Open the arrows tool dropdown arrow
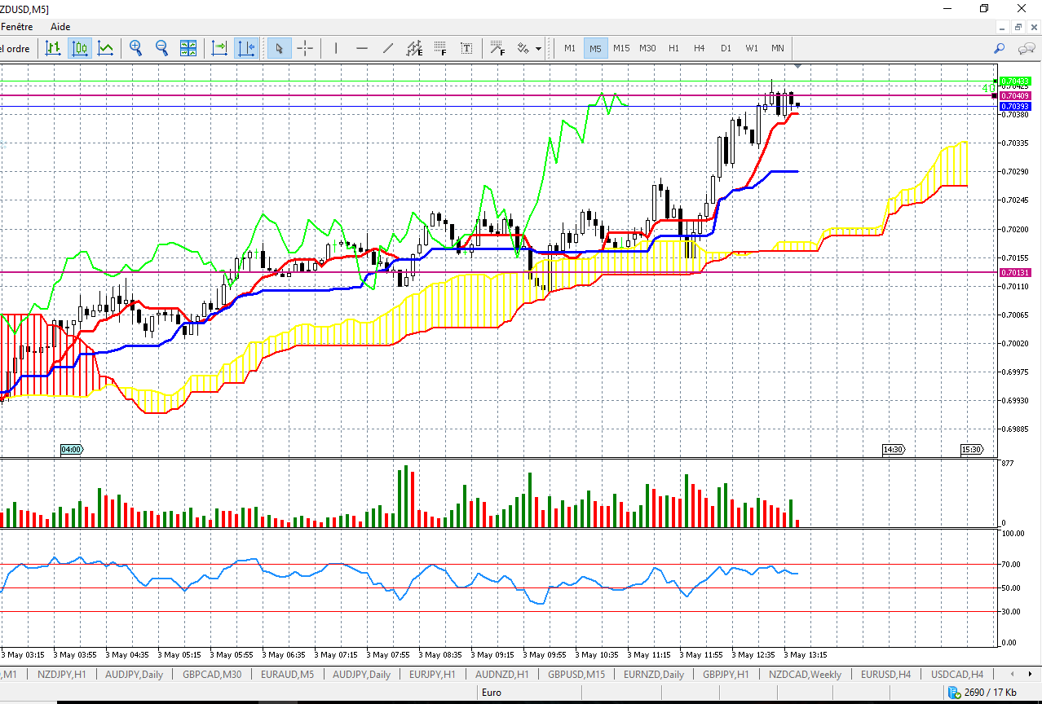The image size is (1042, 704). (x=539, y=49)
